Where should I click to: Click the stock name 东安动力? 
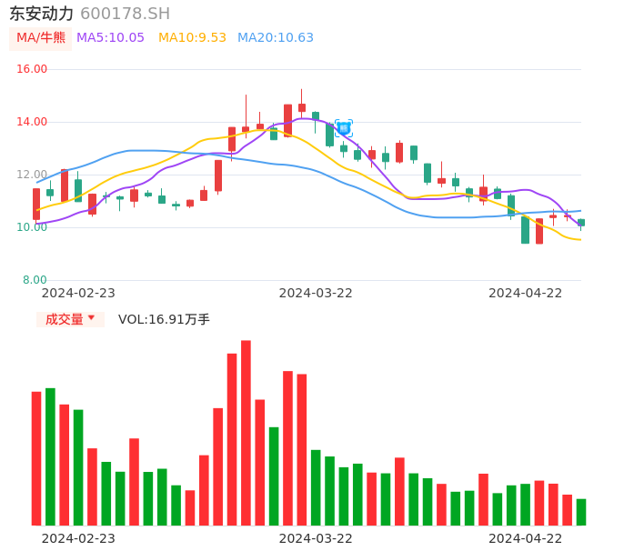tap(42, 14)
